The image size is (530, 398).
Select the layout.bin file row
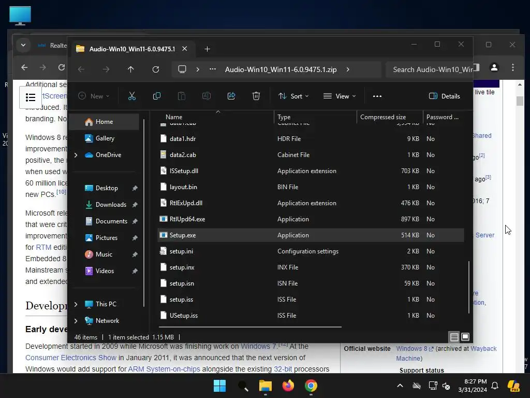point(311,187)
